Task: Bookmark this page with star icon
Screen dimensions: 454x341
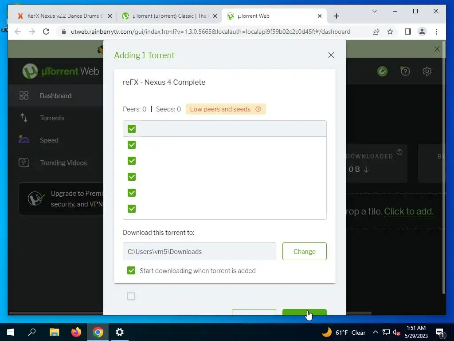Action: (390, 32)
